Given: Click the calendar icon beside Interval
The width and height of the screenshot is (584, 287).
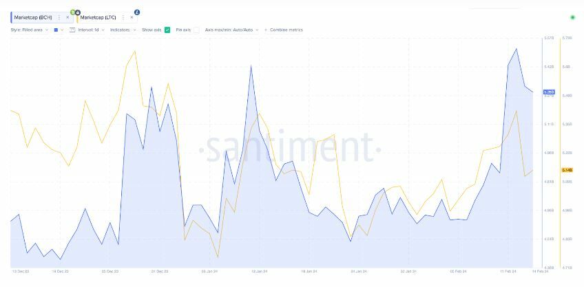Looking at the screenshot, I should 72,30.
